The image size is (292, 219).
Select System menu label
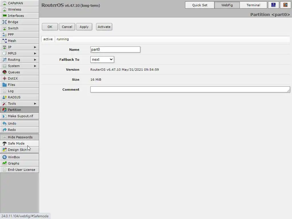14,66
